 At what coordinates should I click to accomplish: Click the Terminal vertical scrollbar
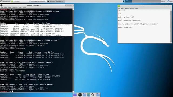click(73, 50)
